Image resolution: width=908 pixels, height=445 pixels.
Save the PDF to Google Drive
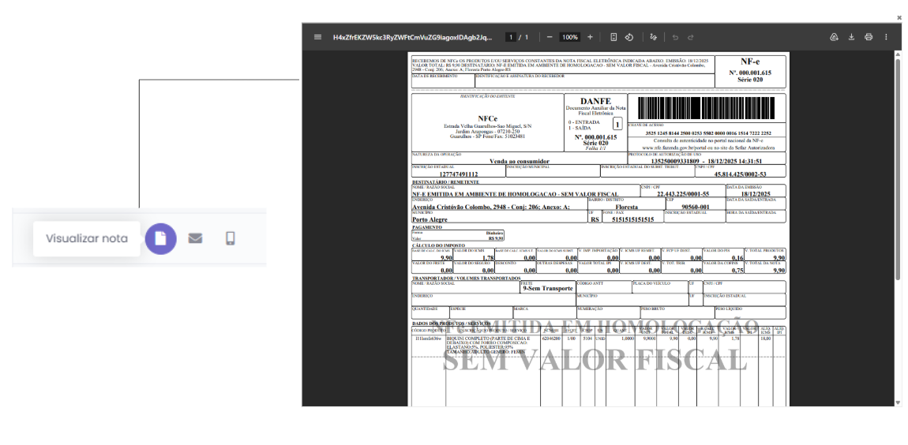(x=834, y=37)
